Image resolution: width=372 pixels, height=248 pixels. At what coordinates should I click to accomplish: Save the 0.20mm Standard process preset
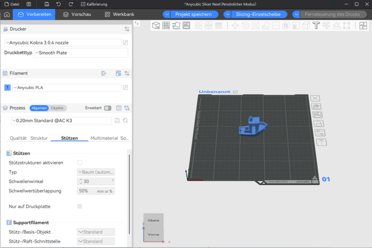coord(117,121)
